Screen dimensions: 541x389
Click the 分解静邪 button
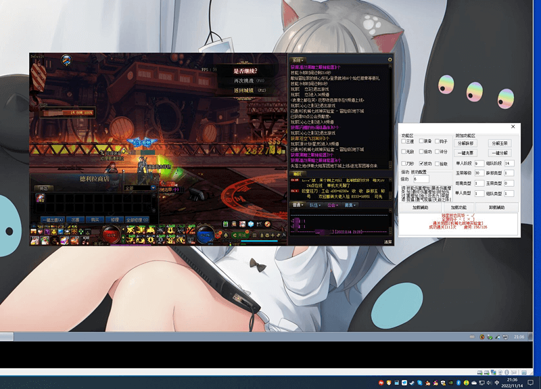pyautogui.click(x=465, y=143)
